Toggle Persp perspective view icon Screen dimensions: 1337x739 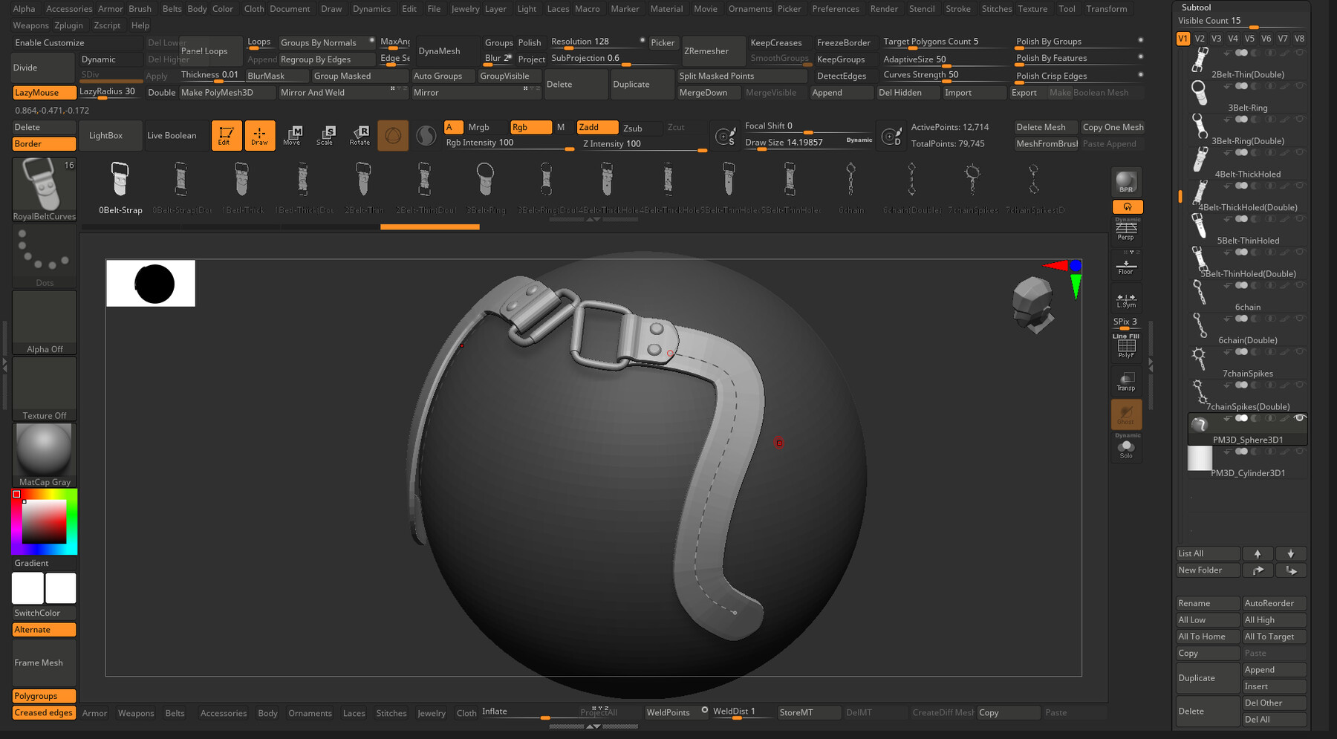[1126, 230]
